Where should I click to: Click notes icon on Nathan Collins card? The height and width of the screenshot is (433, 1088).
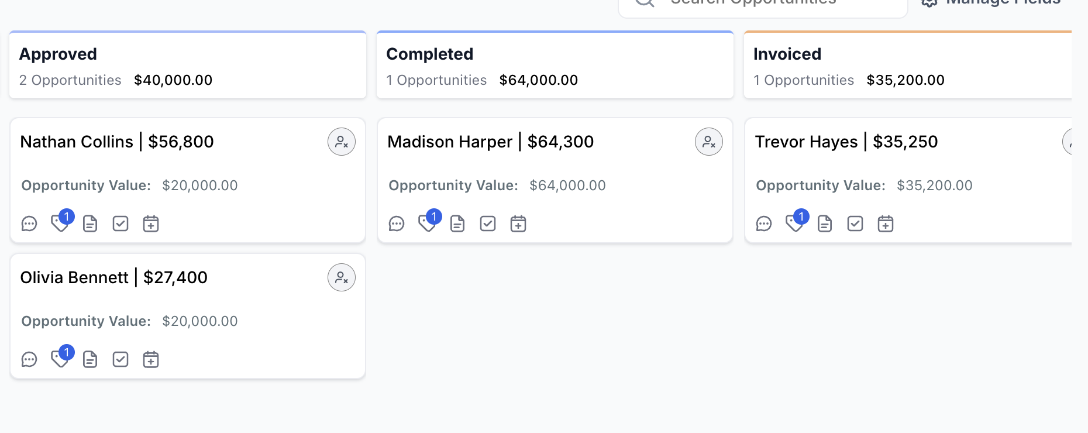(89, 224)
